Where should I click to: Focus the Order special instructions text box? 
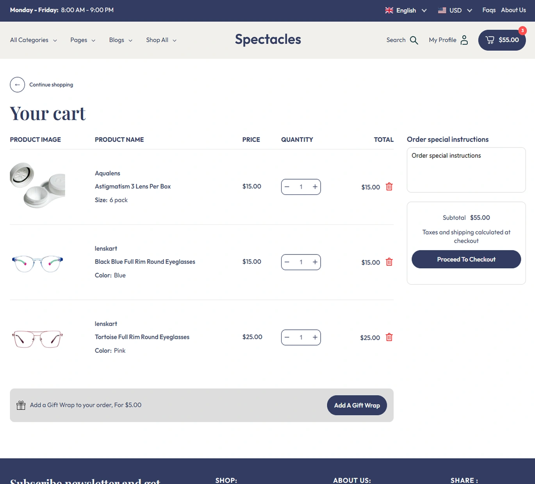click(x=466, y=170)
